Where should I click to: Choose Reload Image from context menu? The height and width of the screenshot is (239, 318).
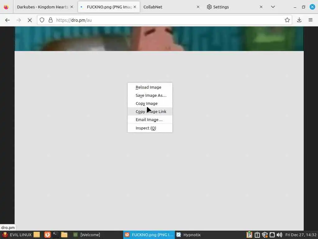(x=150, y=87)
